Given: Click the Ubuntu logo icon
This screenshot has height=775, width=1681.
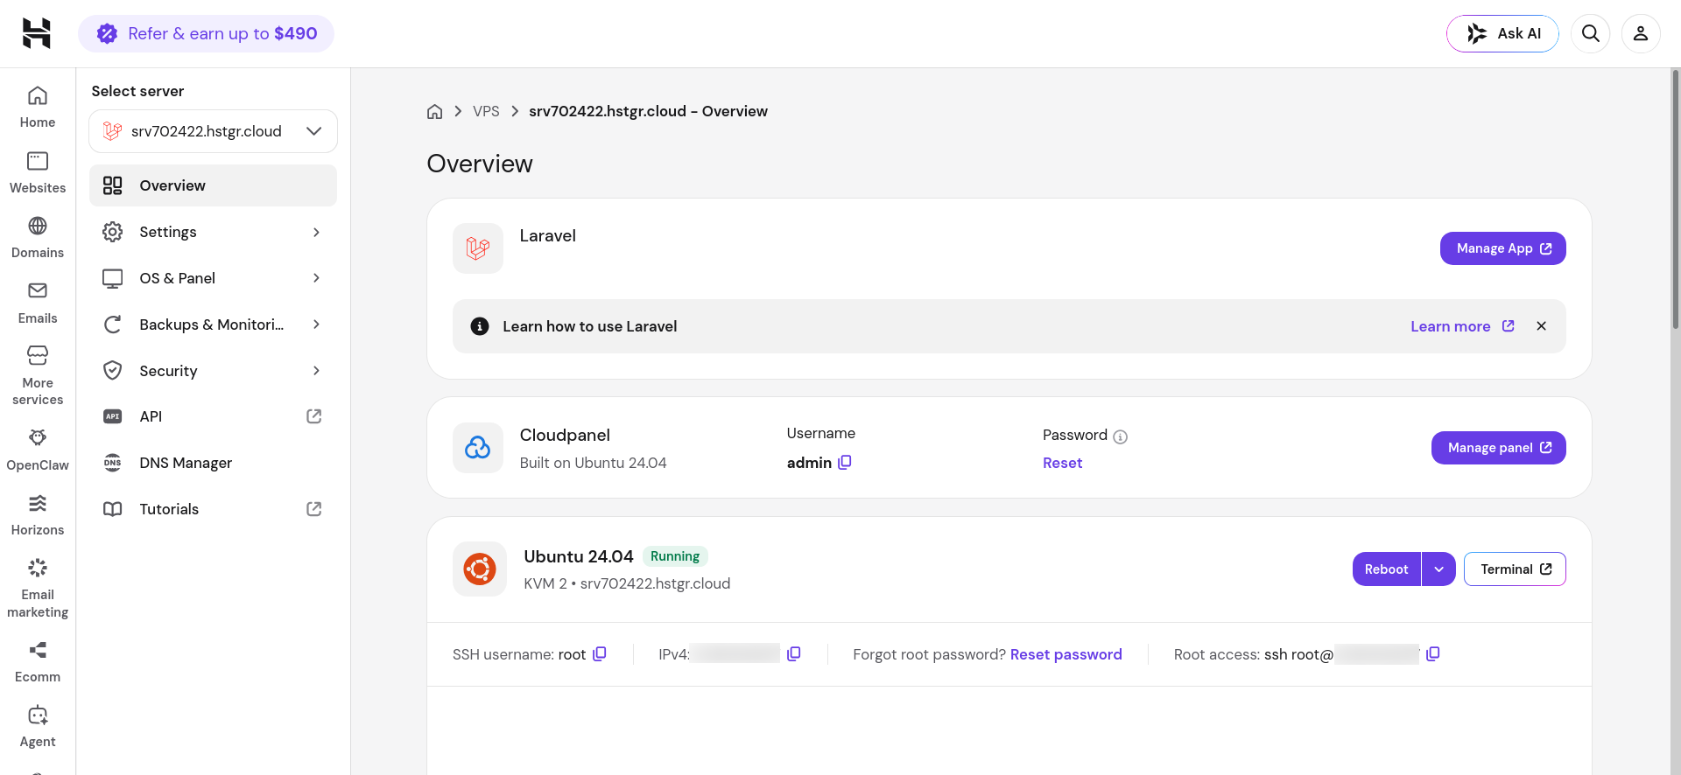Looking at the screenshot, I should [480, 569].
